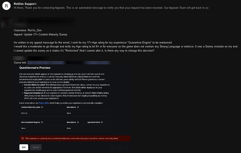Click info icon beside Content Maturity Label
This screenshot has width=241, height=153.
click(42, 107)
